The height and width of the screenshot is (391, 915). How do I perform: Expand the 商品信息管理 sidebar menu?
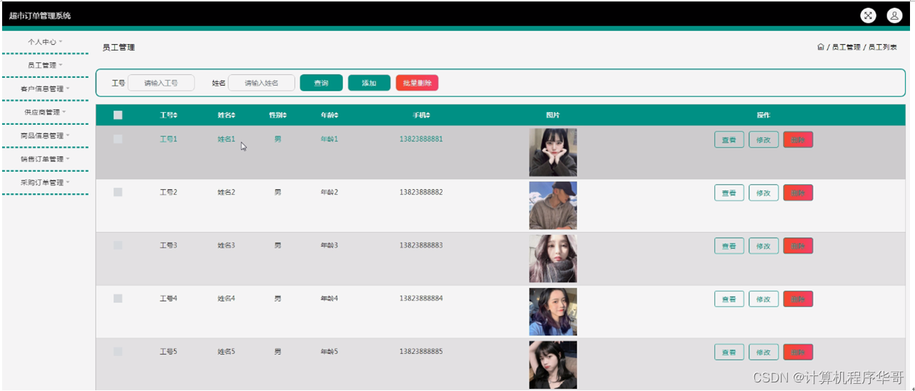click(x=45, y=136)
